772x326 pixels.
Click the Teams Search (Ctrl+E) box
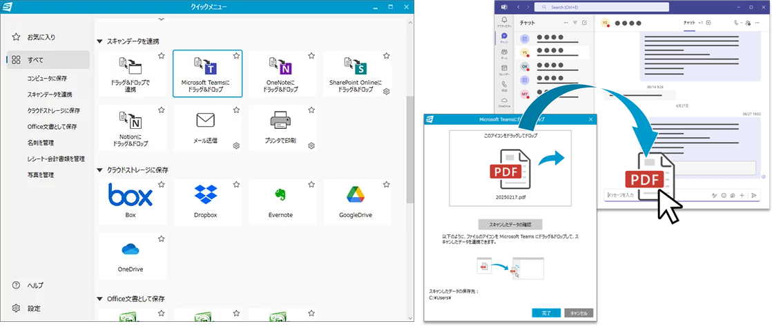(601, 7)
